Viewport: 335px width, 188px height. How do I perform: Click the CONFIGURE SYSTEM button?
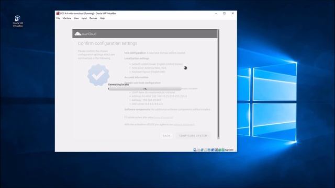193,136
